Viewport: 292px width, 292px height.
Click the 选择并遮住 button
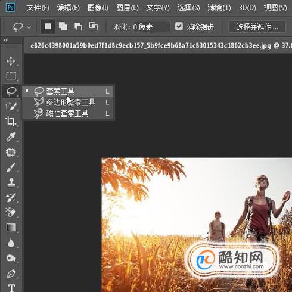pyautogui.click(x=257, y=27)
